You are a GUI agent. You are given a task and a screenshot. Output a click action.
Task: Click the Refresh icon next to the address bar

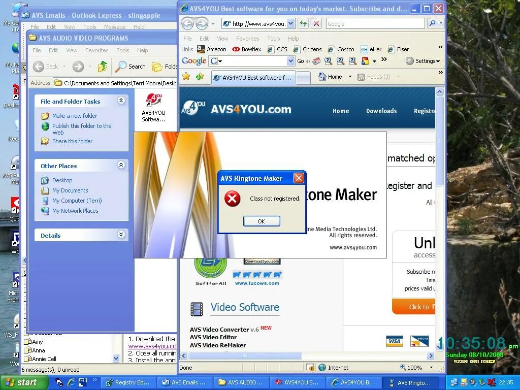click(303, 23)
